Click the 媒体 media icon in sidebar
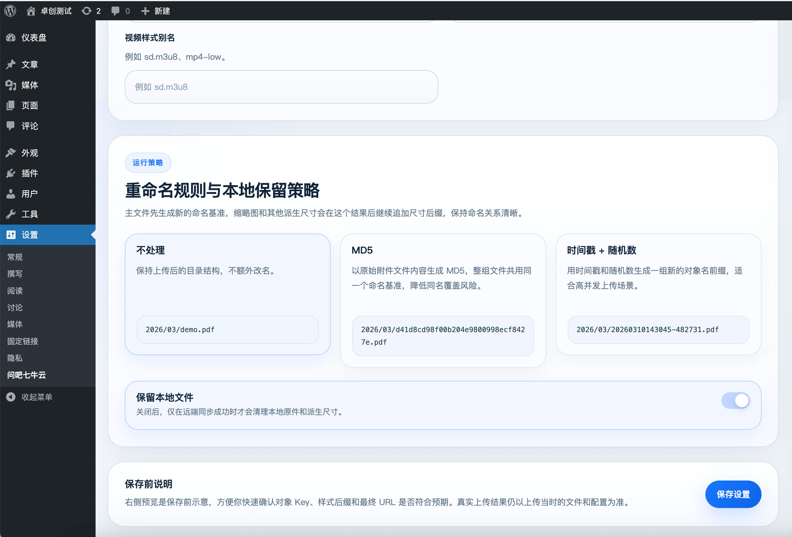Image resolution: width=792 pixels, height=537 pixels. (x=10, y=85)
